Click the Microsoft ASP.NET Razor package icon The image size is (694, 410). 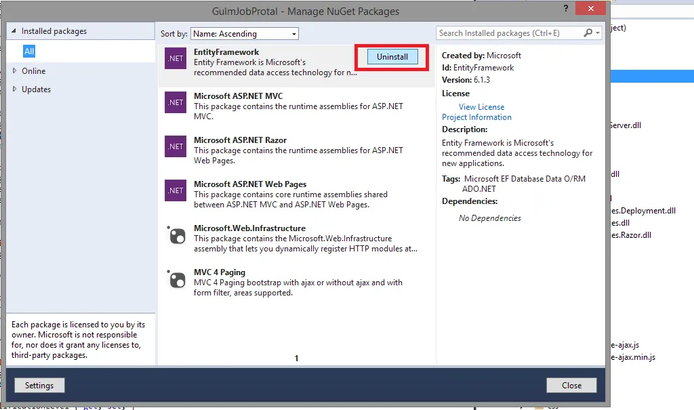point(176,146)
